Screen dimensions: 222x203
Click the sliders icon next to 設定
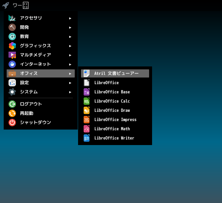pos(12,83)
